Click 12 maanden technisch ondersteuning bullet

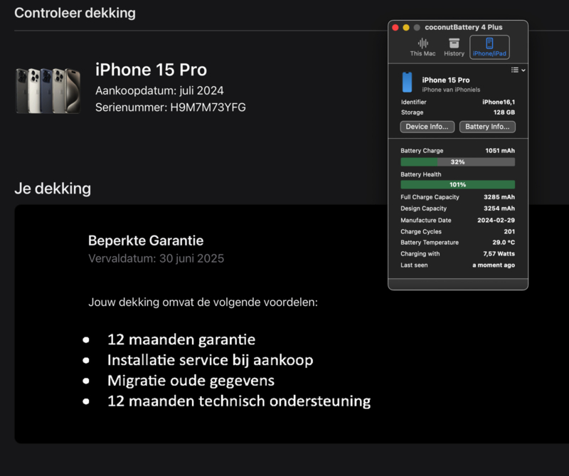pos(239,401)
